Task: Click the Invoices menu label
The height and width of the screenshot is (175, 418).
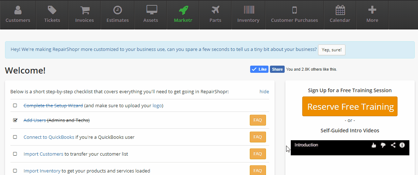Action: point(84,20)
